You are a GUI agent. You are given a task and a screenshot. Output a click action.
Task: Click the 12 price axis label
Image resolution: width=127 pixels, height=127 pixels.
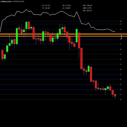click(x=121, y=100)
